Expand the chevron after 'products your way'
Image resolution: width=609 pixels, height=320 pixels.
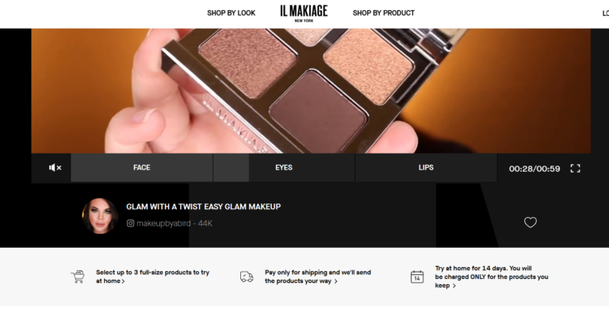pyautogui.click(x=335, y=281)
